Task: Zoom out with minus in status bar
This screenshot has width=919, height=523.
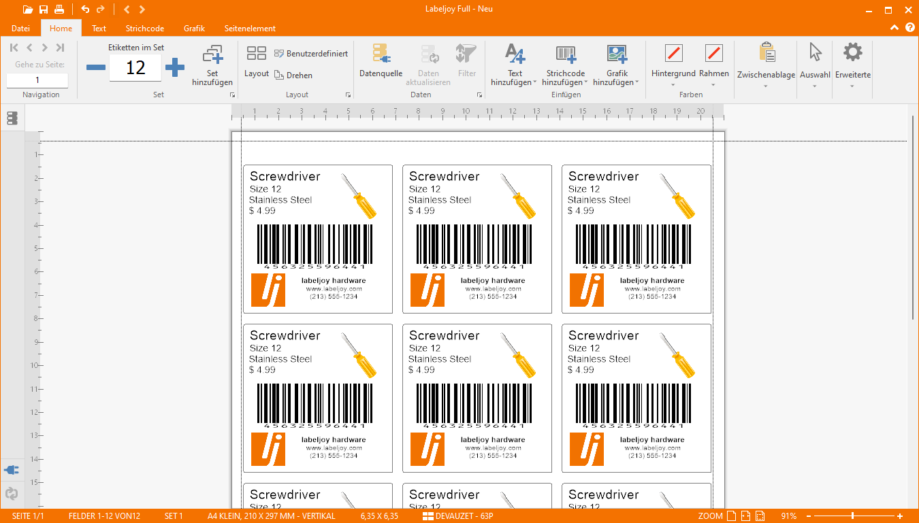Action: [x=808, y=516]
